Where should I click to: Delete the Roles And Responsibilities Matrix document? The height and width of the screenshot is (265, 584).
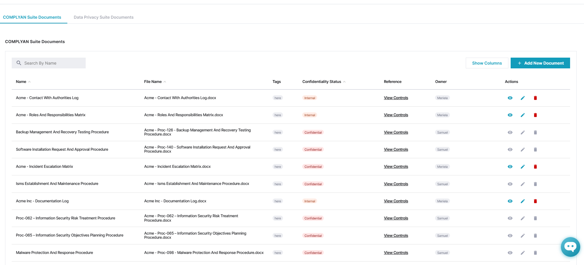coord(535,115)
